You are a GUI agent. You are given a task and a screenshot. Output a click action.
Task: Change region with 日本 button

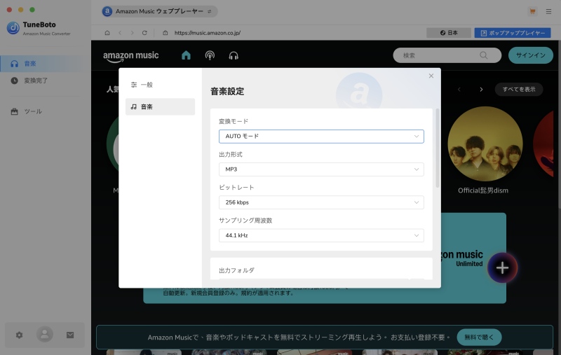[x=449, y=33]
